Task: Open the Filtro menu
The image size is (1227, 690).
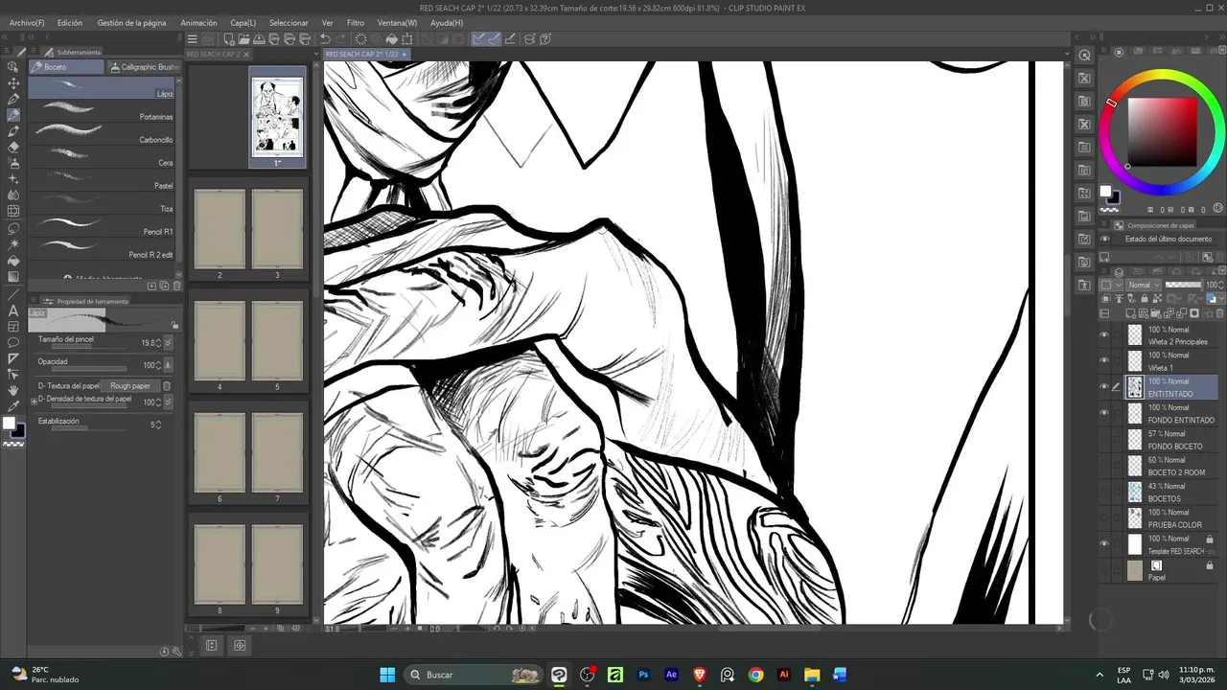Action: click(356, 22)
